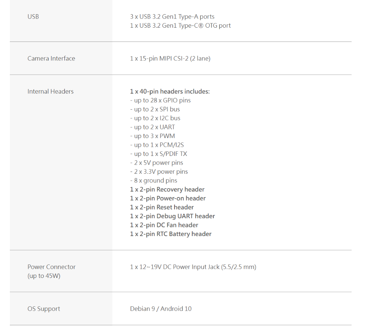Viewport: 373px width, 326px height.
Task: Click the 2-pin RTC Battery header text
Action: 170,234
